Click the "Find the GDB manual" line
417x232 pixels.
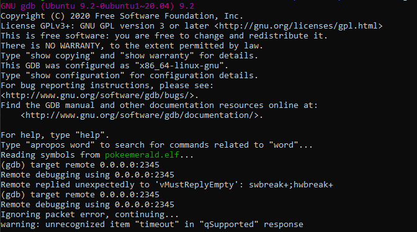pos(159,105)
